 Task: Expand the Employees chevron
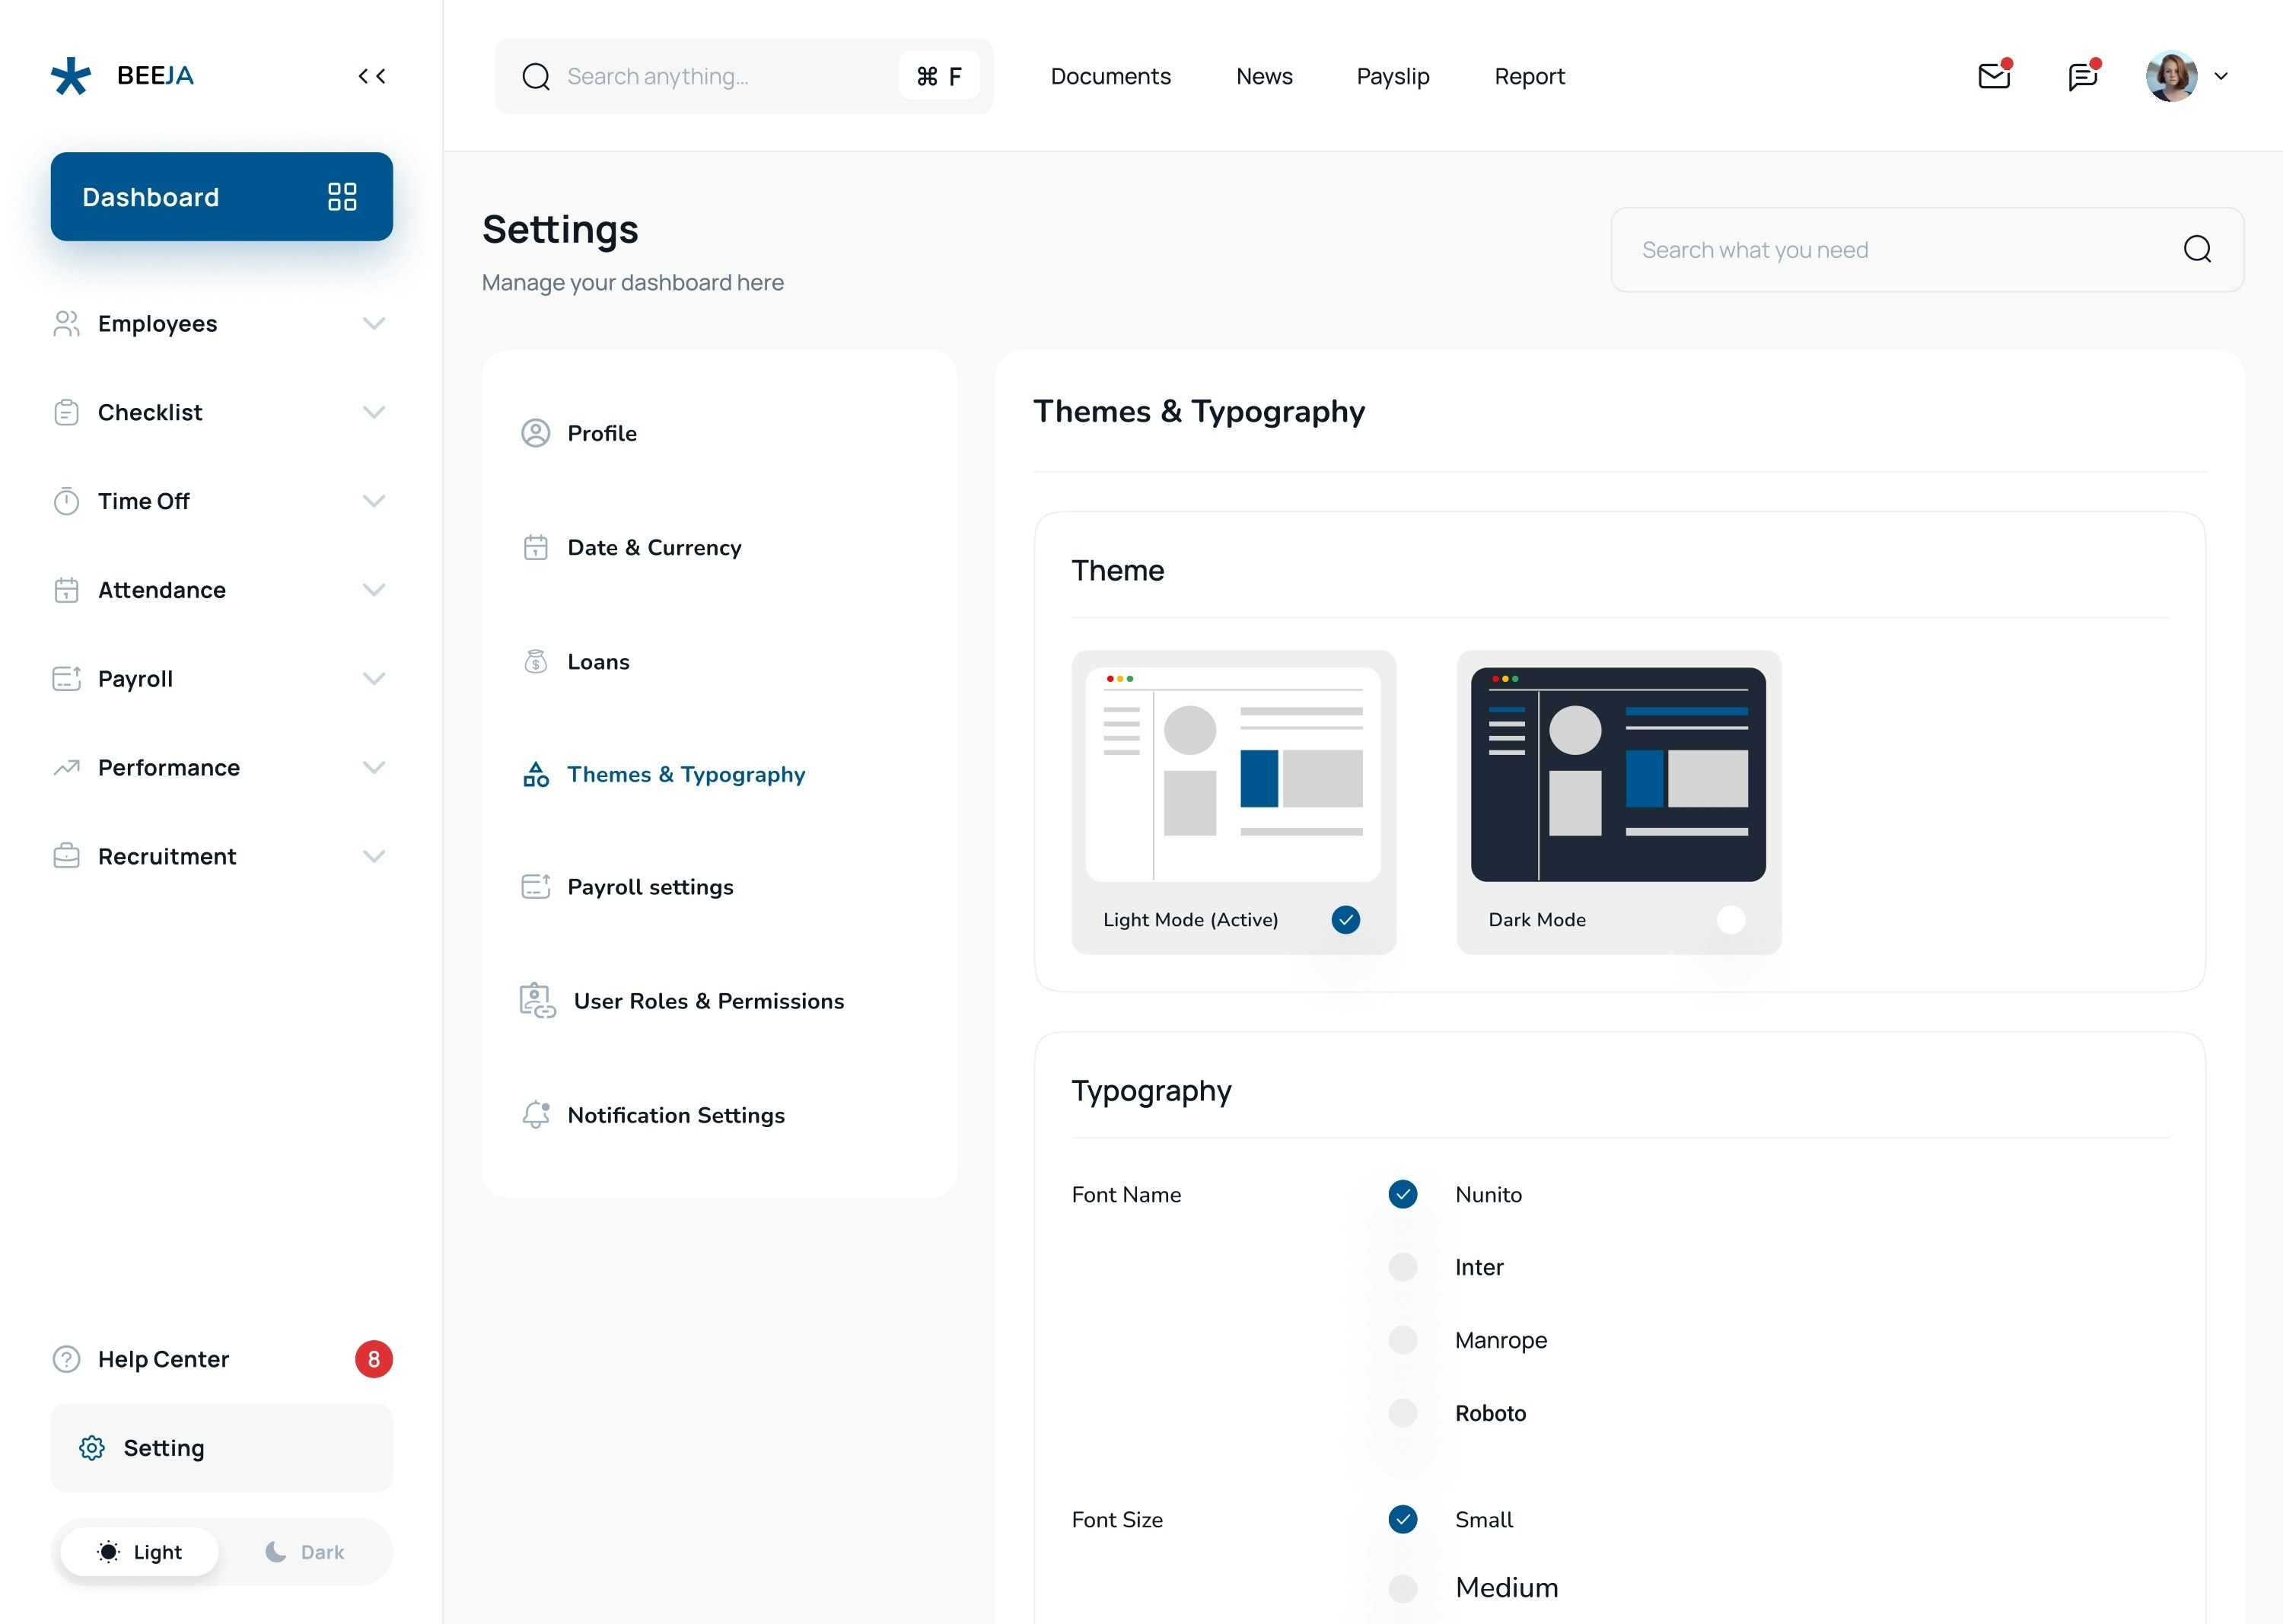(x=374, y=323)
